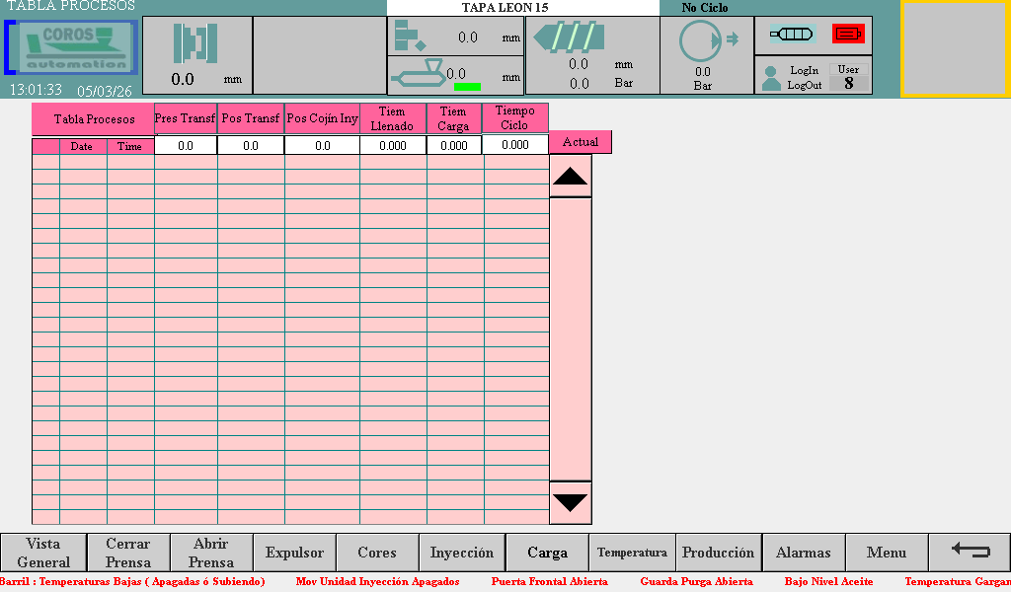1011x592 pixels.
Task: Click the user LogIn LogOut icon
Action: (x=772, y=78)
